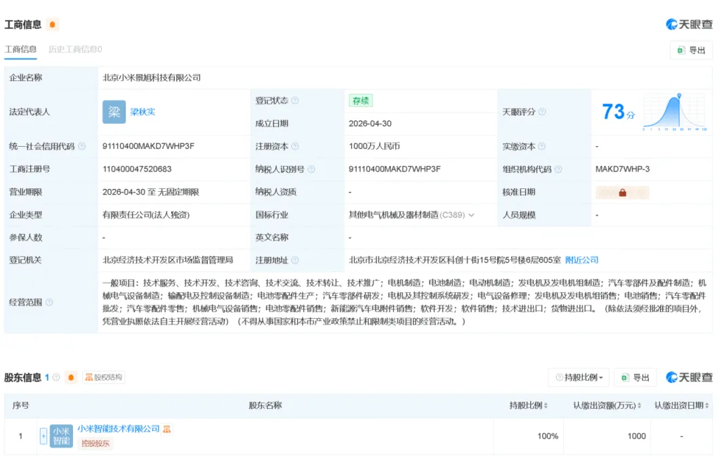Click the help icon next to 实缴资本

point(541,146)
